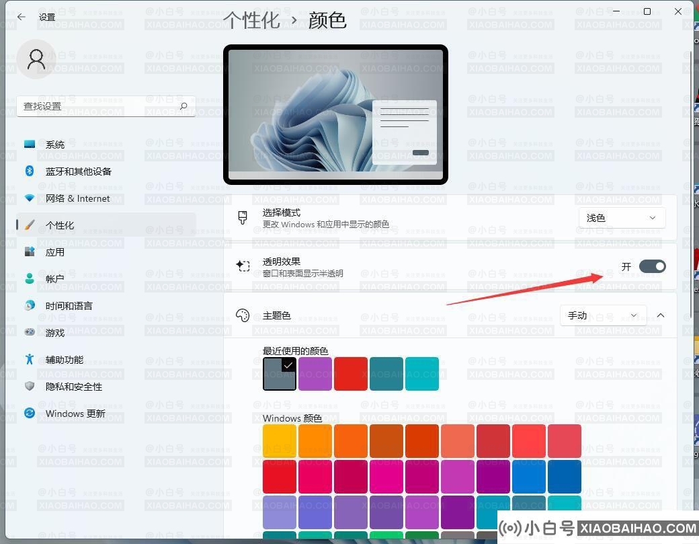This screenshot has width=699, height=544.
Task: Select the dark teal recent color
Action: pyautogui.click(x=386, y=374)
